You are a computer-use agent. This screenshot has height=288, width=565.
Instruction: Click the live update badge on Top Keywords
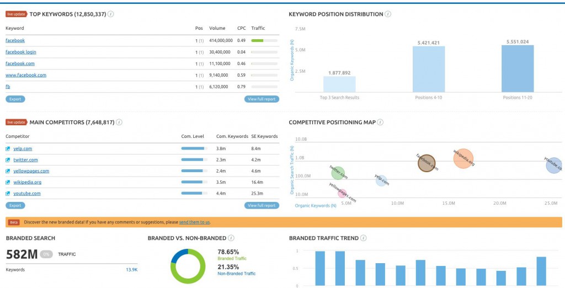pyautogui.click(x=16, y=14)
